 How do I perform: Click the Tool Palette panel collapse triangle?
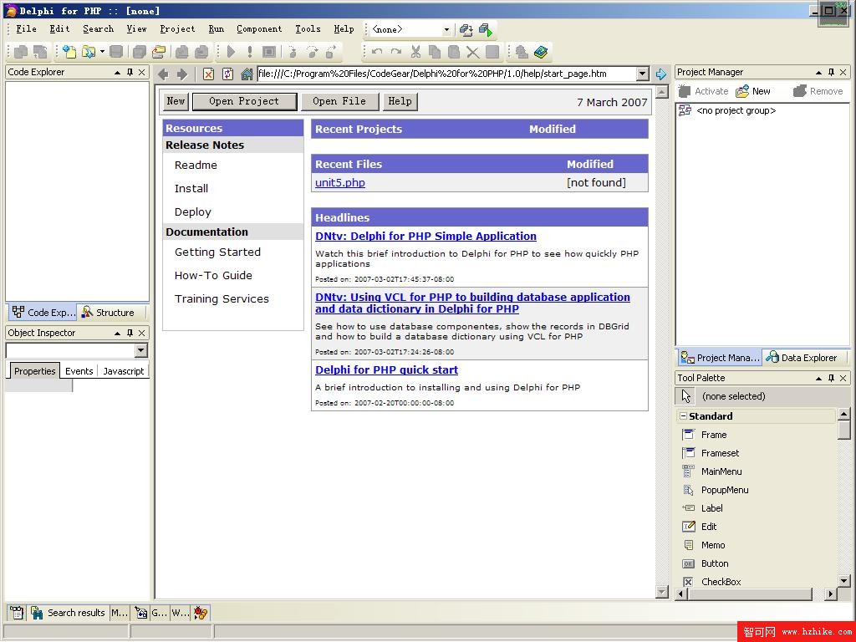coord(819,378)
